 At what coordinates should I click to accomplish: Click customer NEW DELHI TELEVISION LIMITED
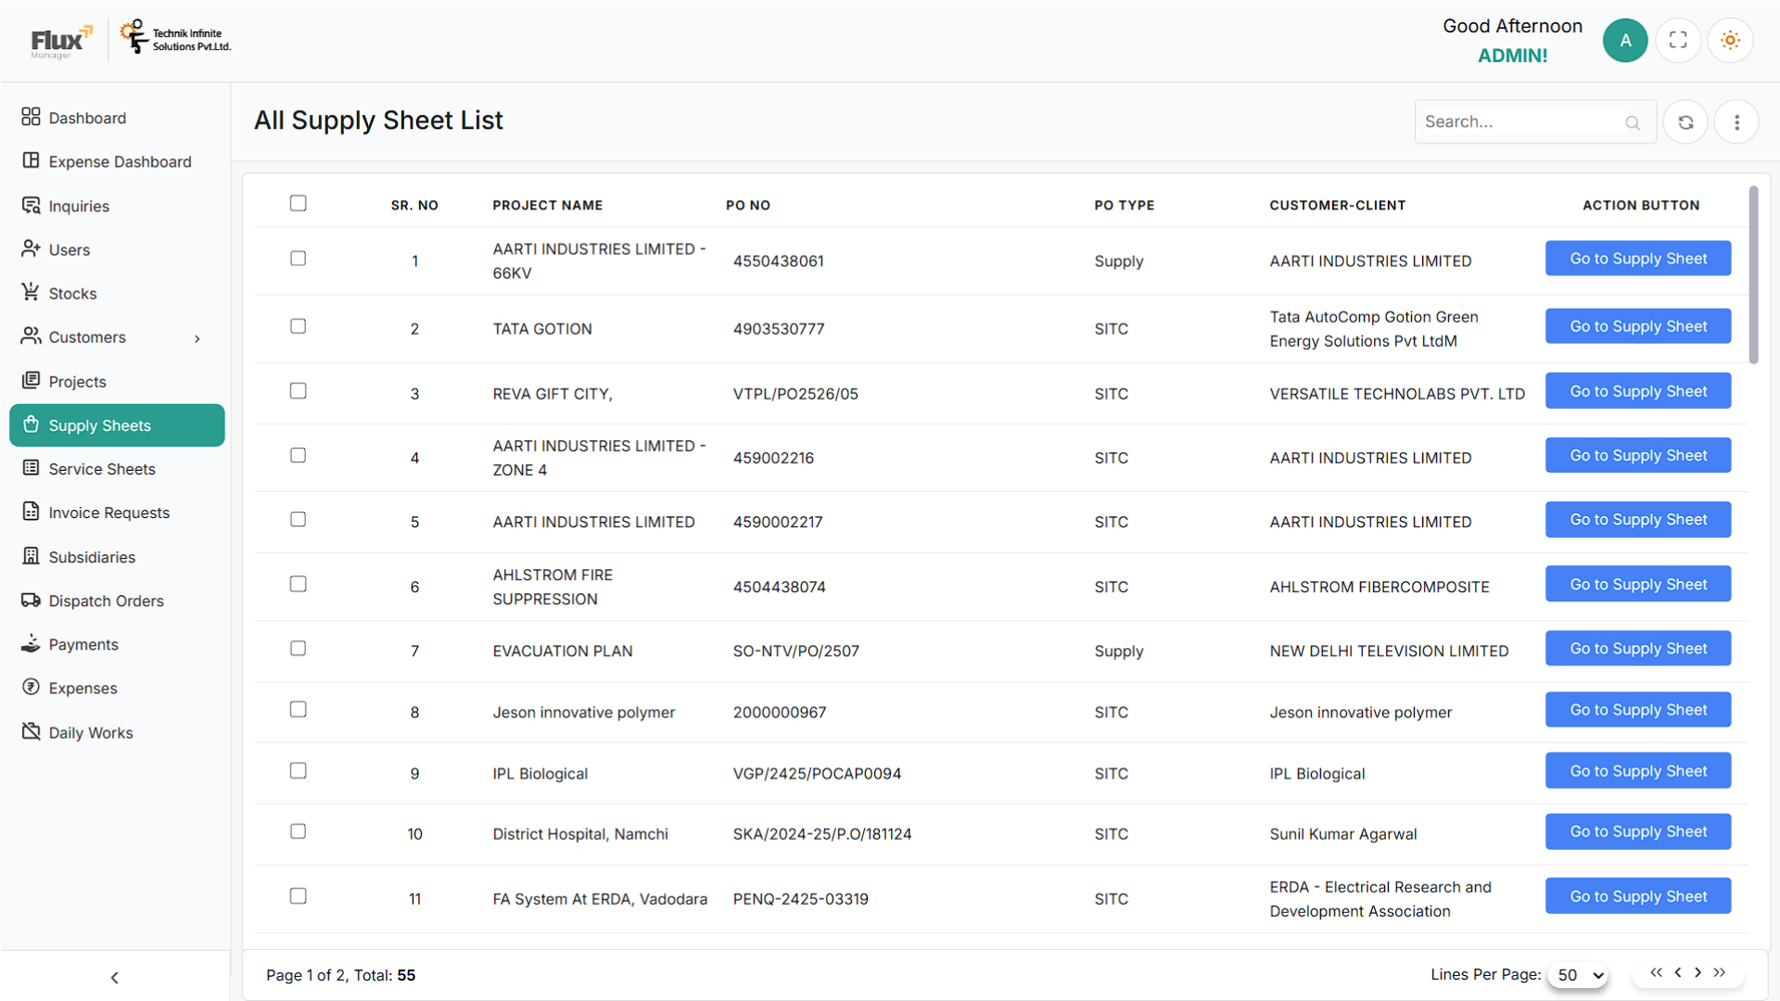(1389, 652)
